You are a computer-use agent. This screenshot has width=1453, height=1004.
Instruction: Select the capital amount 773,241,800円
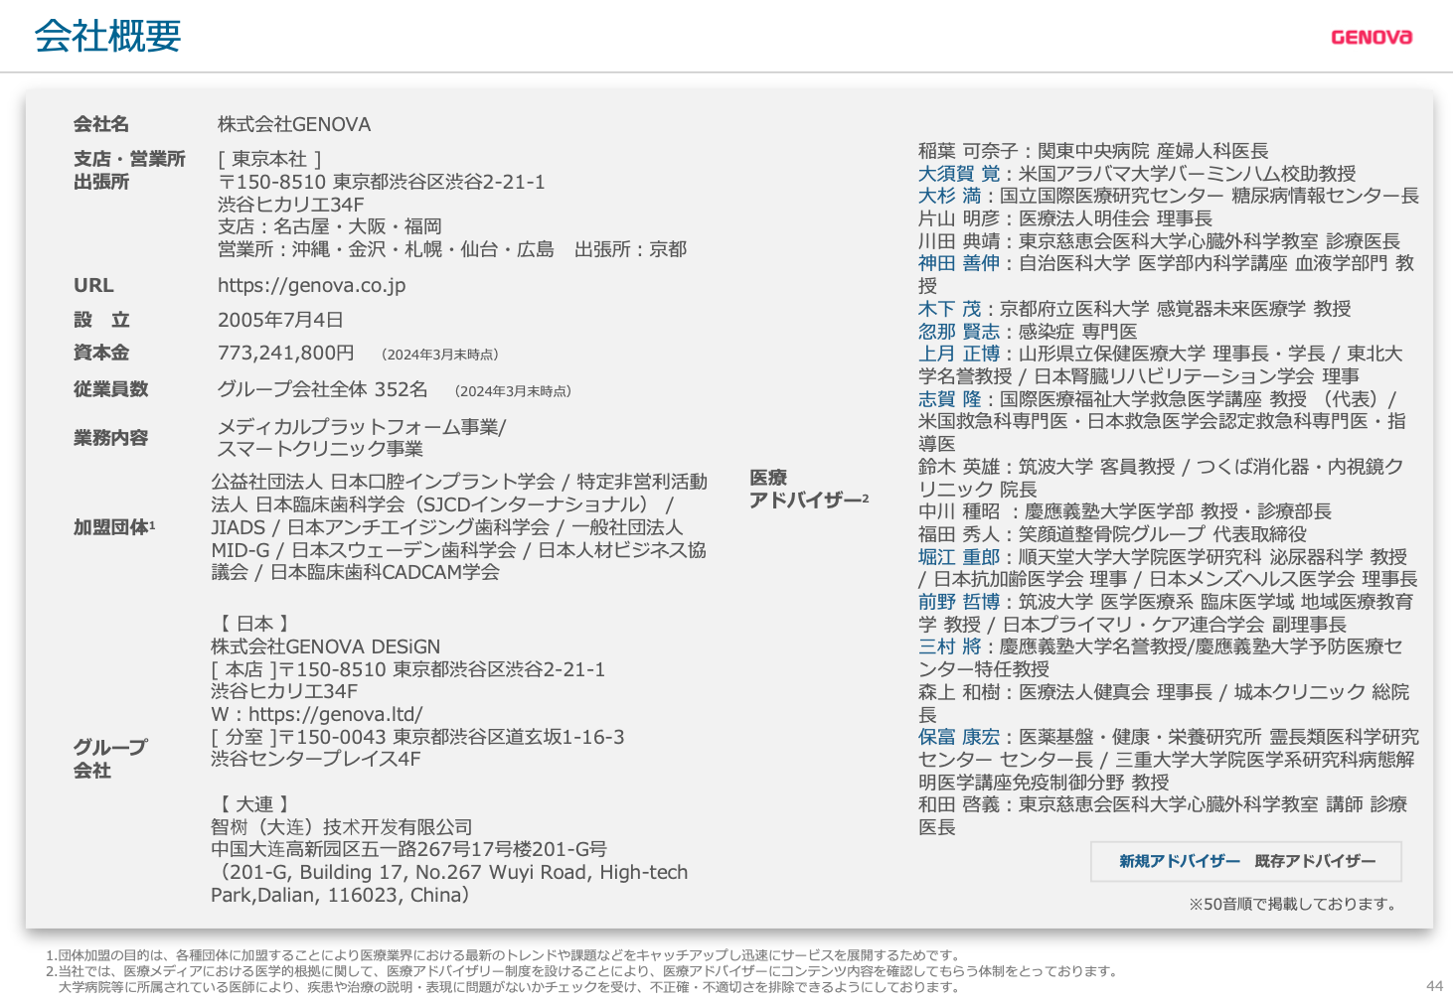pyautogui.click(x=286, y=353)
